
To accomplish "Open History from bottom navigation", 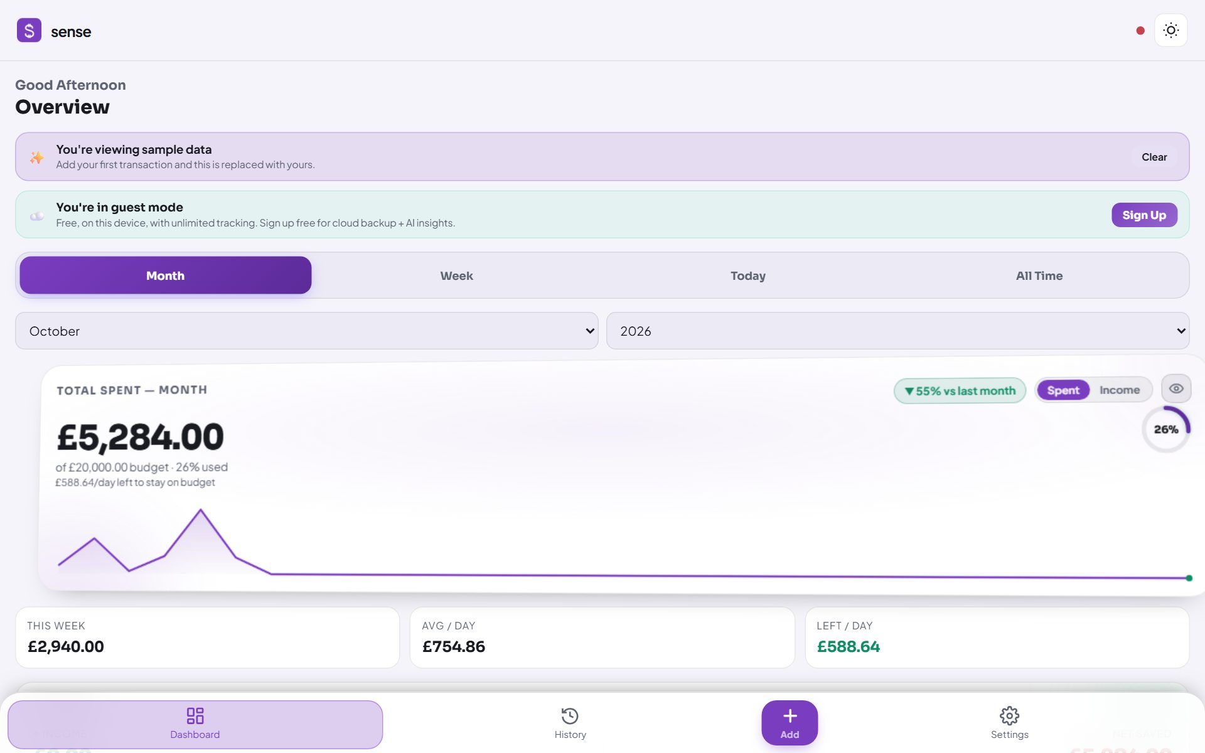I will [570, 724].
